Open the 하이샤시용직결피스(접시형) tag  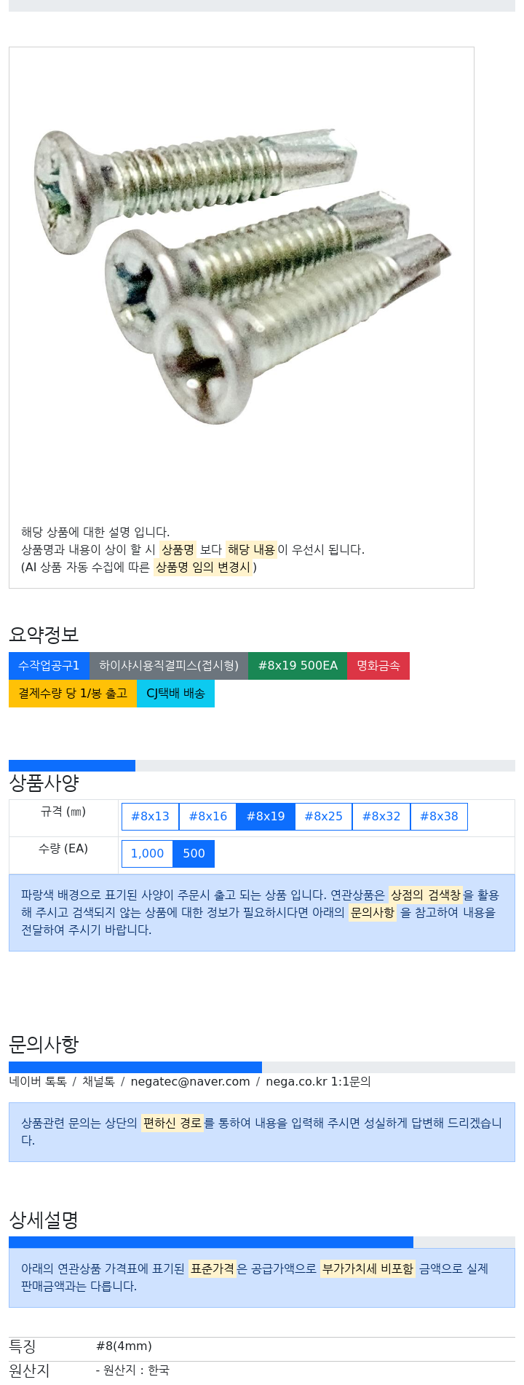click(x=169, y=665)
